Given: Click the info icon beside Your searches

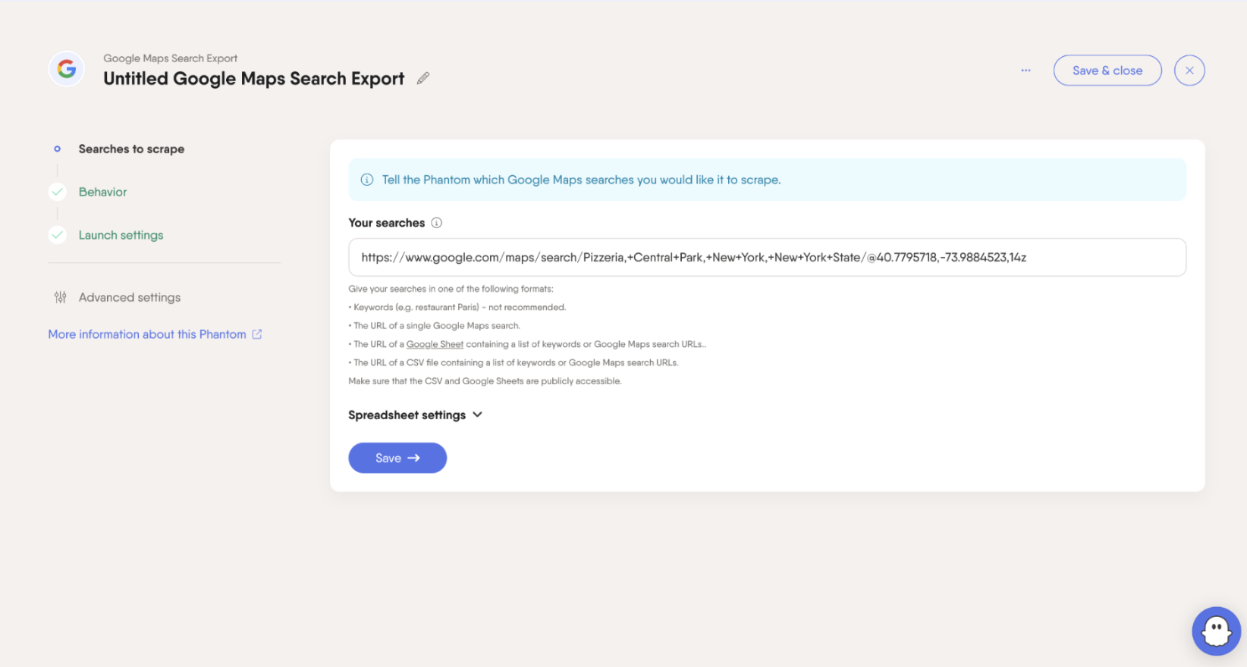Looking at the screenshot, I should pyautogui.click(x=437, y=223).
